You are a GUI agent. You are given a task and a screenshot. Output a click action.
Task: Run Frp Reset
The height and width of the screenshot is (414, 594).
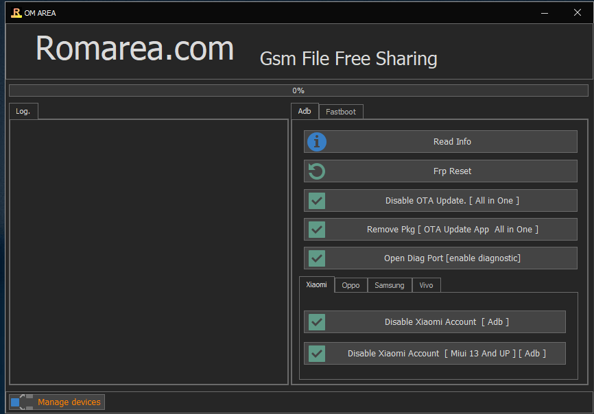coord(440,171)
